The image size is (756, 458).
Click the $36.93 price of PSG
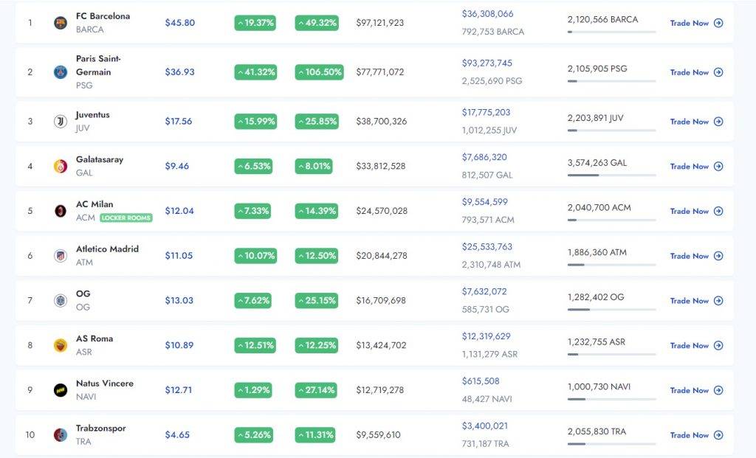click(180, 72)
